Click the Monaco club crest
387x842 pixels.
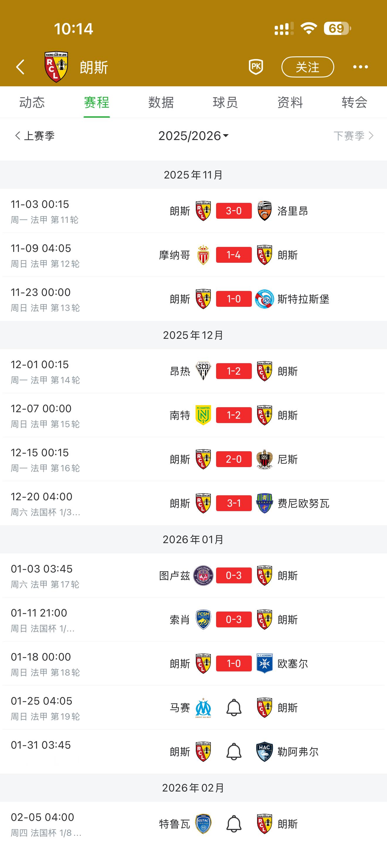[x=203, y=255]
